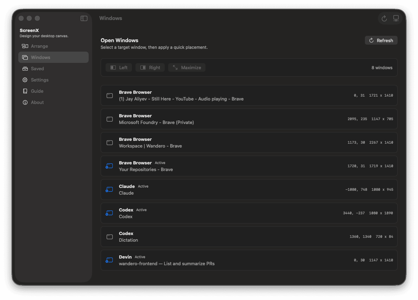The image size is (418, 300).
Task: Select the Jay Aliyev YouTube Brave window
Action: coord(249,96)
